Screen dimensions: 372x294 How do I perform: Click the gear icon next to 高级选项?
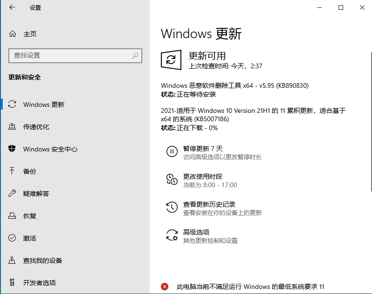[x=172, y=234]
